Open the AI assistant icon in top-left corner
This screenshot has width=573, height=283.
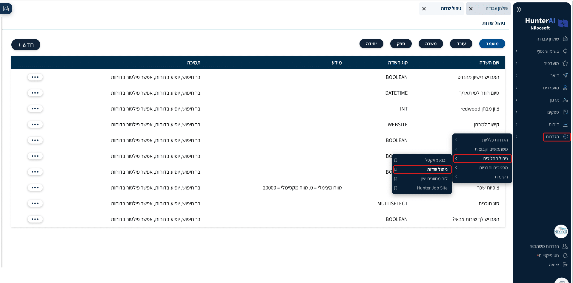pos(6,9)
